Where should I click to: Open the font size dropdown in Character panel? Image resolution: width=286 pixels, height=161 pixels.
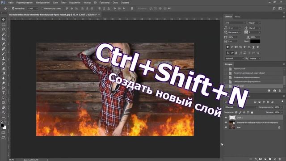(240, 28)
